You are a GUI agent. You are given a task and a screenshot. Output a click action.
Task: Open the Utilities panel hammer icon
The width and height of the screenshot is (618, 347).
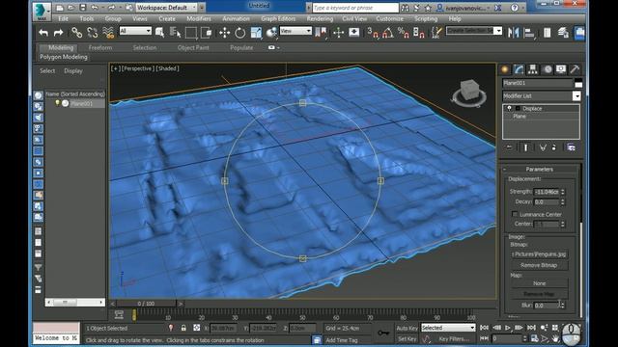(x=575, y=69)
